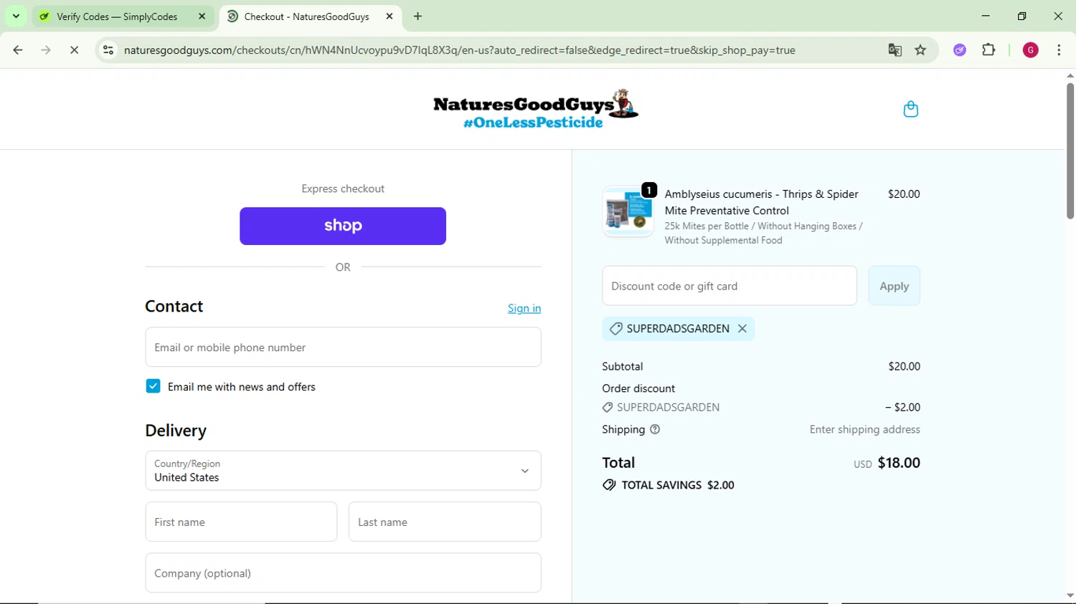Open the shopping bag cart icon
Viewport: 1076px width, 604px height.
coord(910,109)
